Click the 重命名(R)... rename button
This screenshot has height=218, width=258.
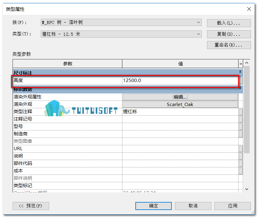pos(229,45)
